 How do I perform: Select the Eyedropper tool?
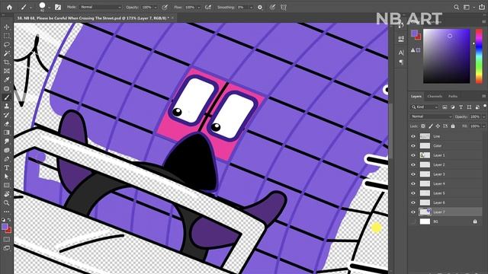pos(7,79)
